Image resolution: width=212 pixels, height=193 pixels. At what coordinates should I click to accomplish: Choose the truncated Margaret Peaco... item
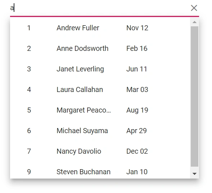point(100,110)
